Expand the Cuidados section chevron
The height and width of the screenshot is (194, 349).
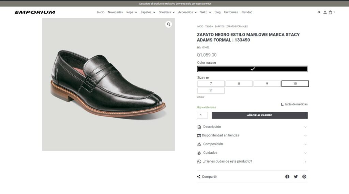[x=305, y=153]
